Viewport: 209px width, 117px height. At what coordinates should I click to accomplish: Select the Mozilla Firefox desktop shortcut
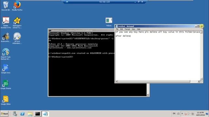pos(17,6)
